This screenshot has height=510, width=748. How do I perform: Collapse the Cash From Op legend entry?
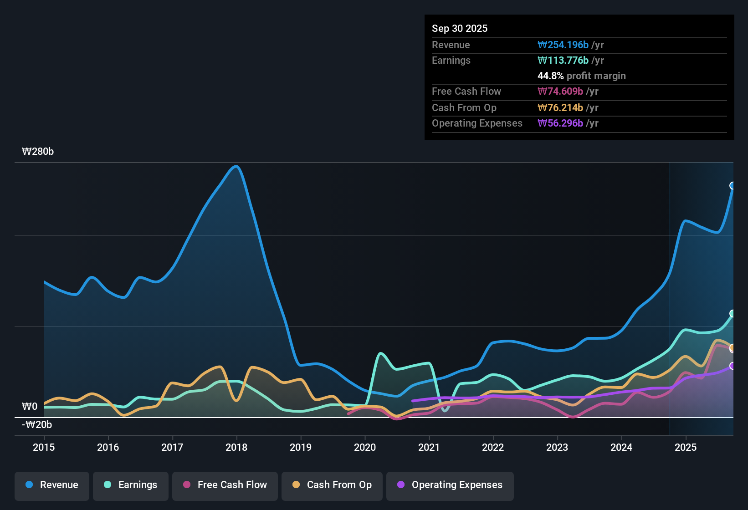[332, 485]
